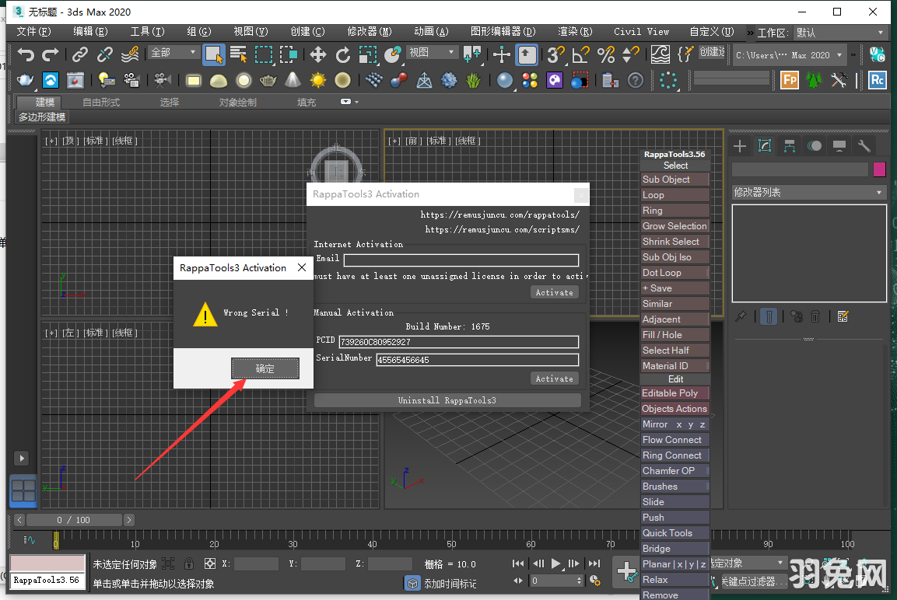Image resolution: width=897 pixels, height=600 pixels.
Task: Select the Select and Rotate tool
Action: [x=345, y=55]
